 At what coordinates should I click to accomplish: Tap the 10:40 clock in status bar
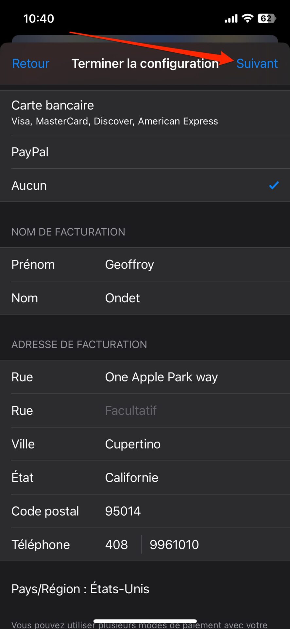(39, 19)
